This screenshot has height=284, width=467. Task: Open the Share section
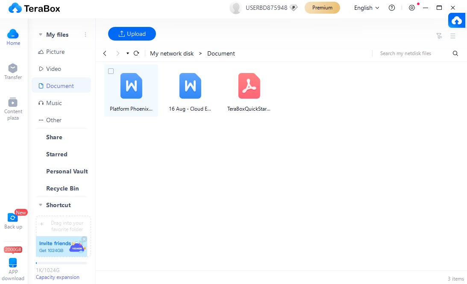(54, 137)
